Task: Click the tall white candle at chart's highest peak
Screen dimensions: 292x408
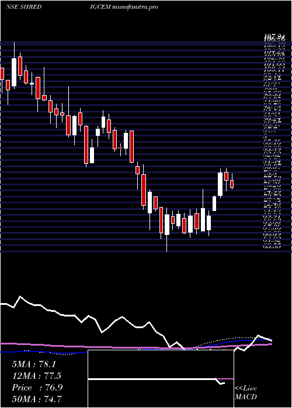Action: coord(14,72)
